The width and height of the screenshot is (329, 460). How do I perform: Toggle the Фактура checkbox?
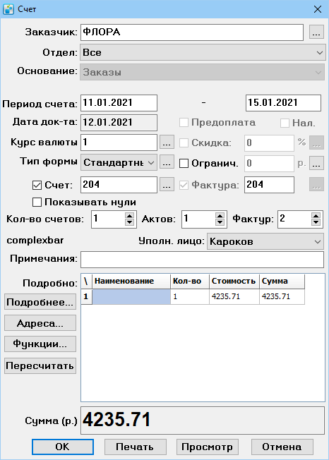point(184,185)
